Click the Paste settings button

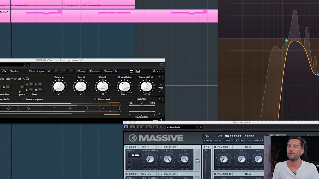(x=95, y=71)
